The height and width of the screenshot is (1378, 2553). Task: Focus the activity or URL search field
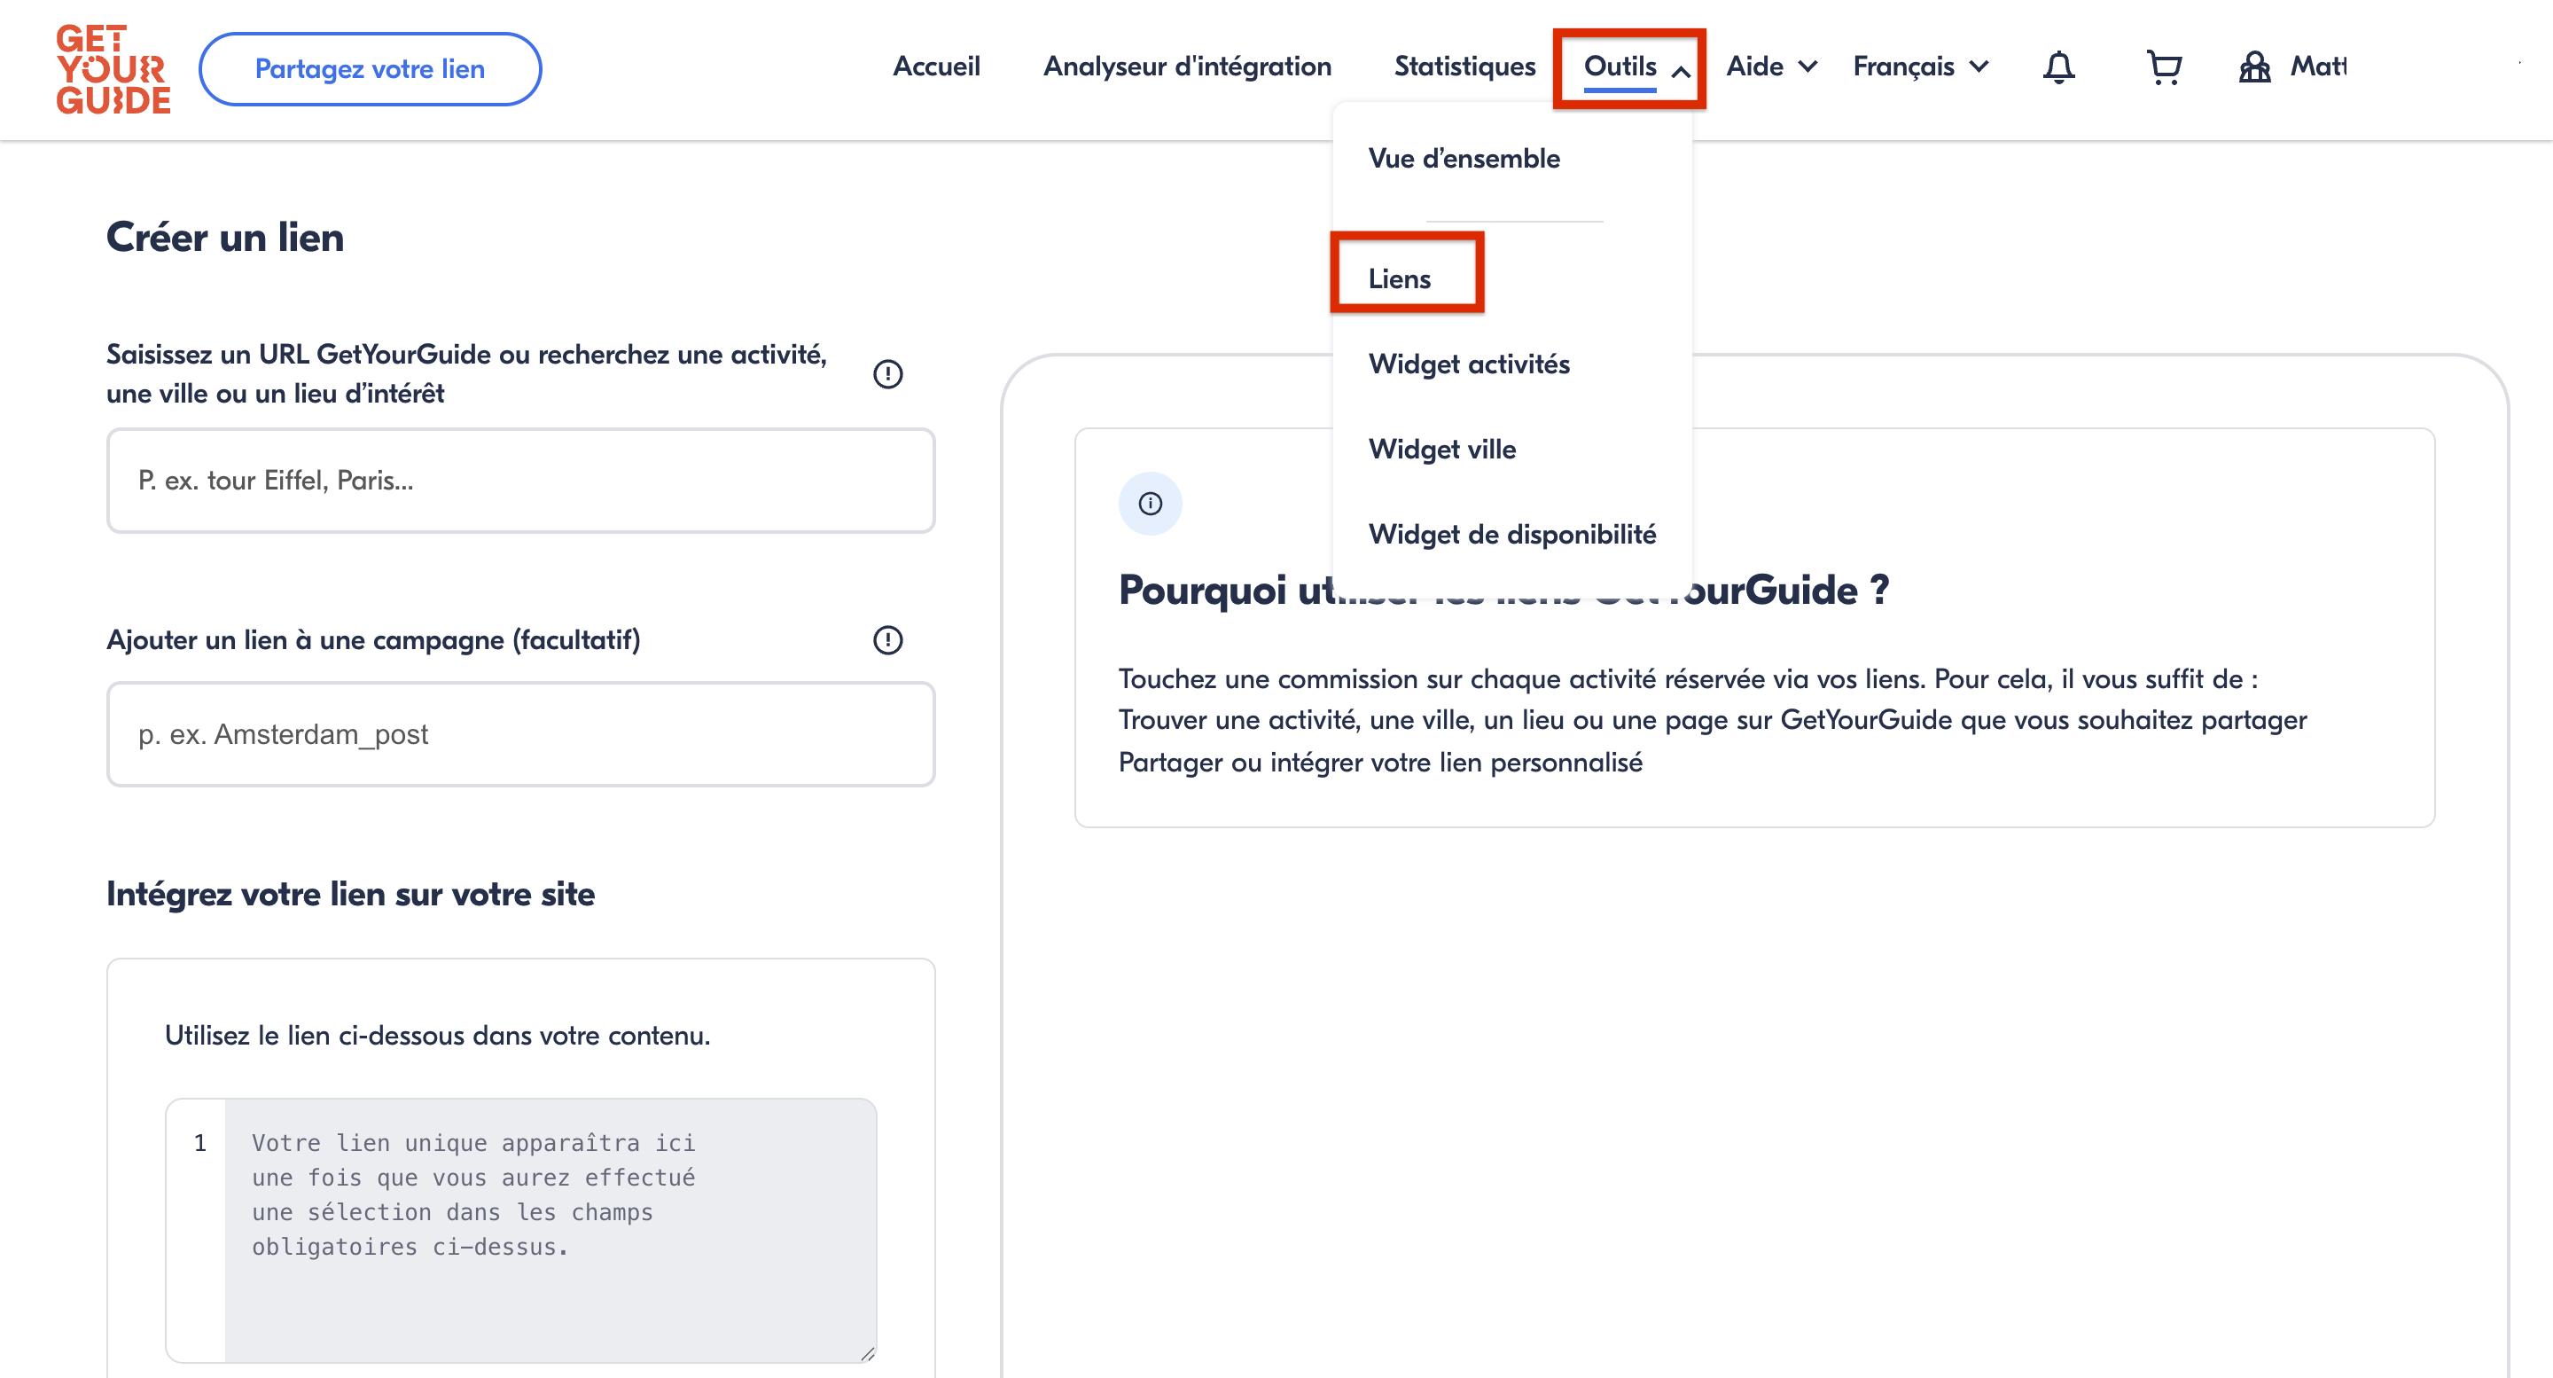tap(520, 481)
